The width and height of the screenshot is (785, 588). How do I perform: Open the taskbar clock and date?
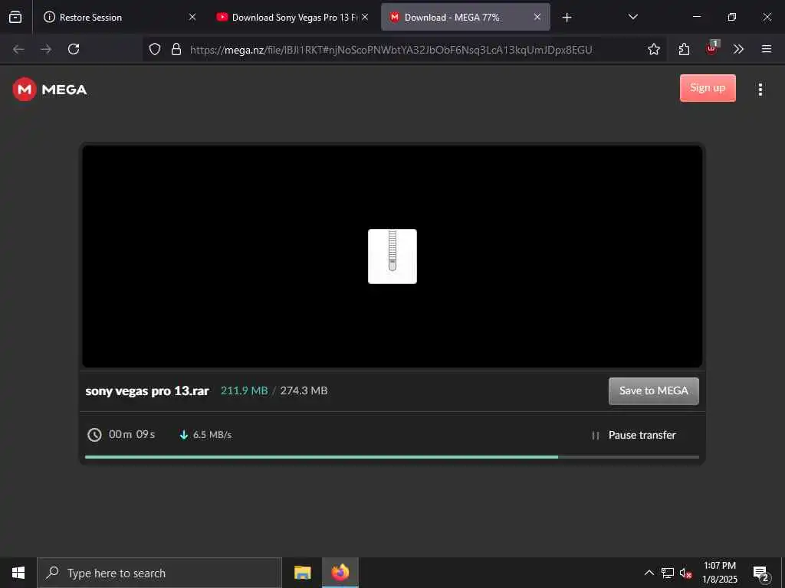pos(720,573)
